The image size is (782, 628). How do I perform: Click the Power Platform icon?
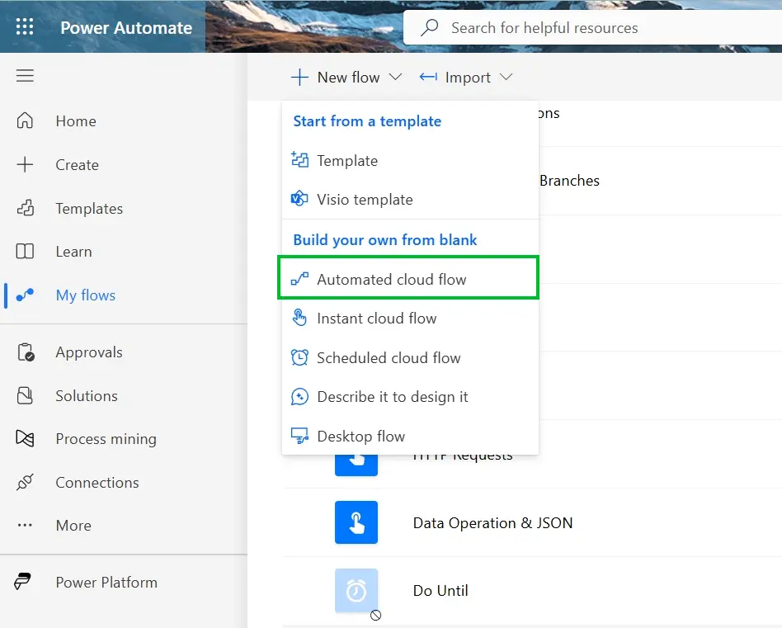click(22, 582)
